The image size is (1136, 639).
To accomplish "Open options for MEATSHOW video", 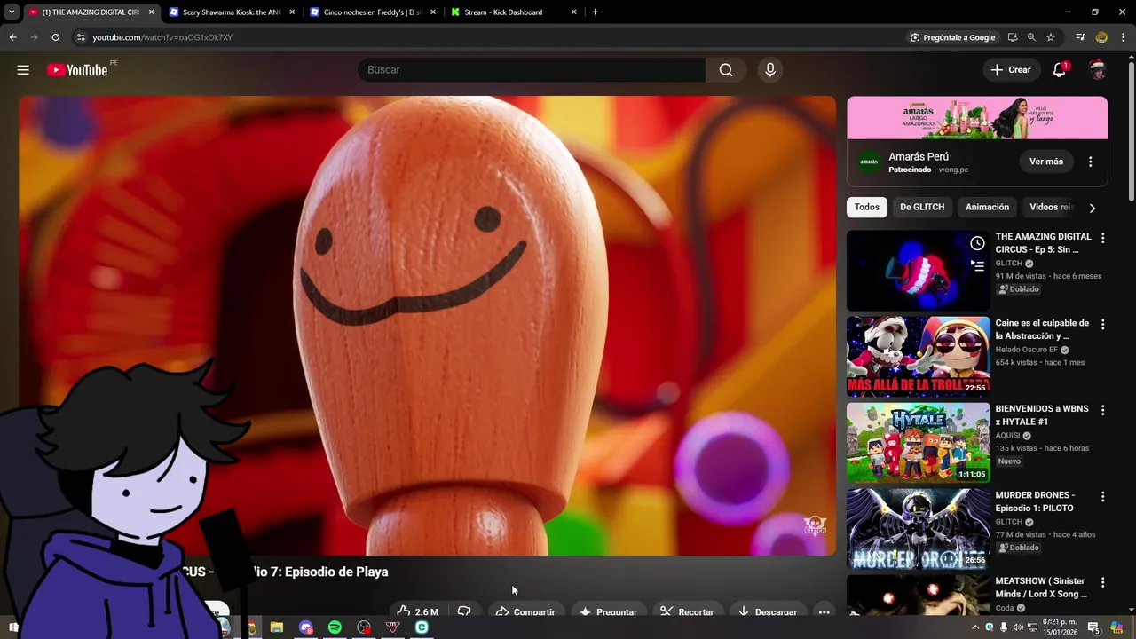I will pos(1103,583).
